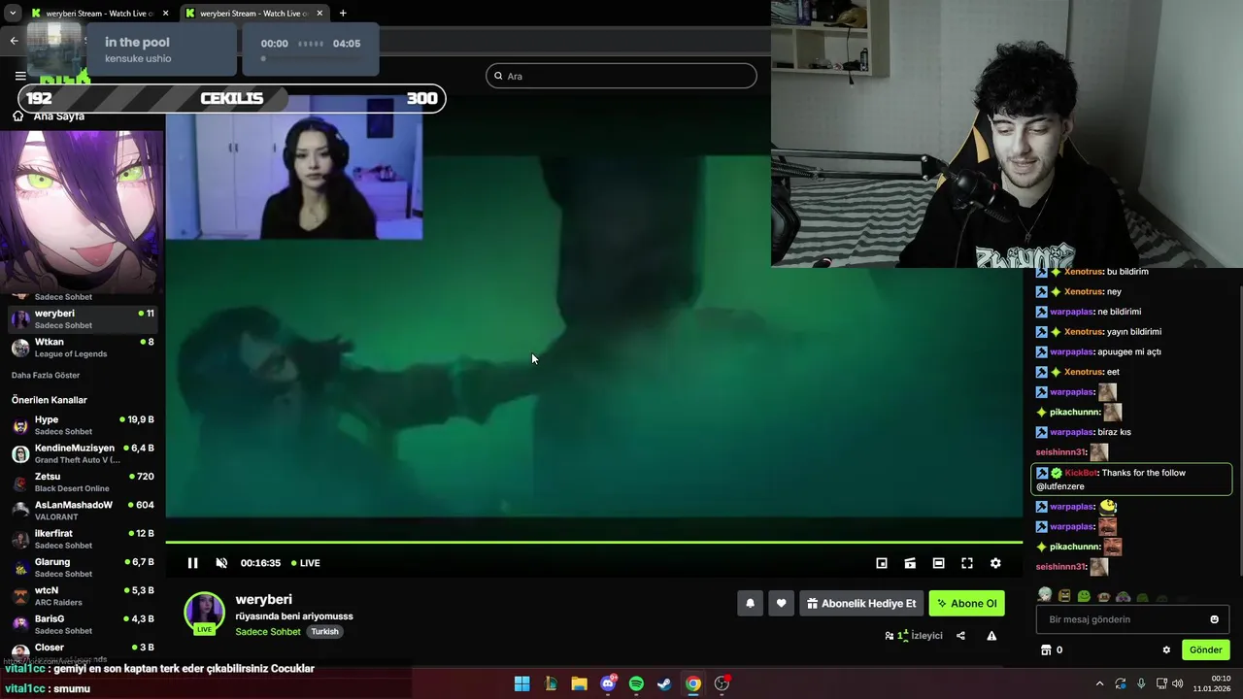Screen dimensions: 1243x699
Task: Expand Daha Fazla Göster list
Action: click(x=46, y=376)
